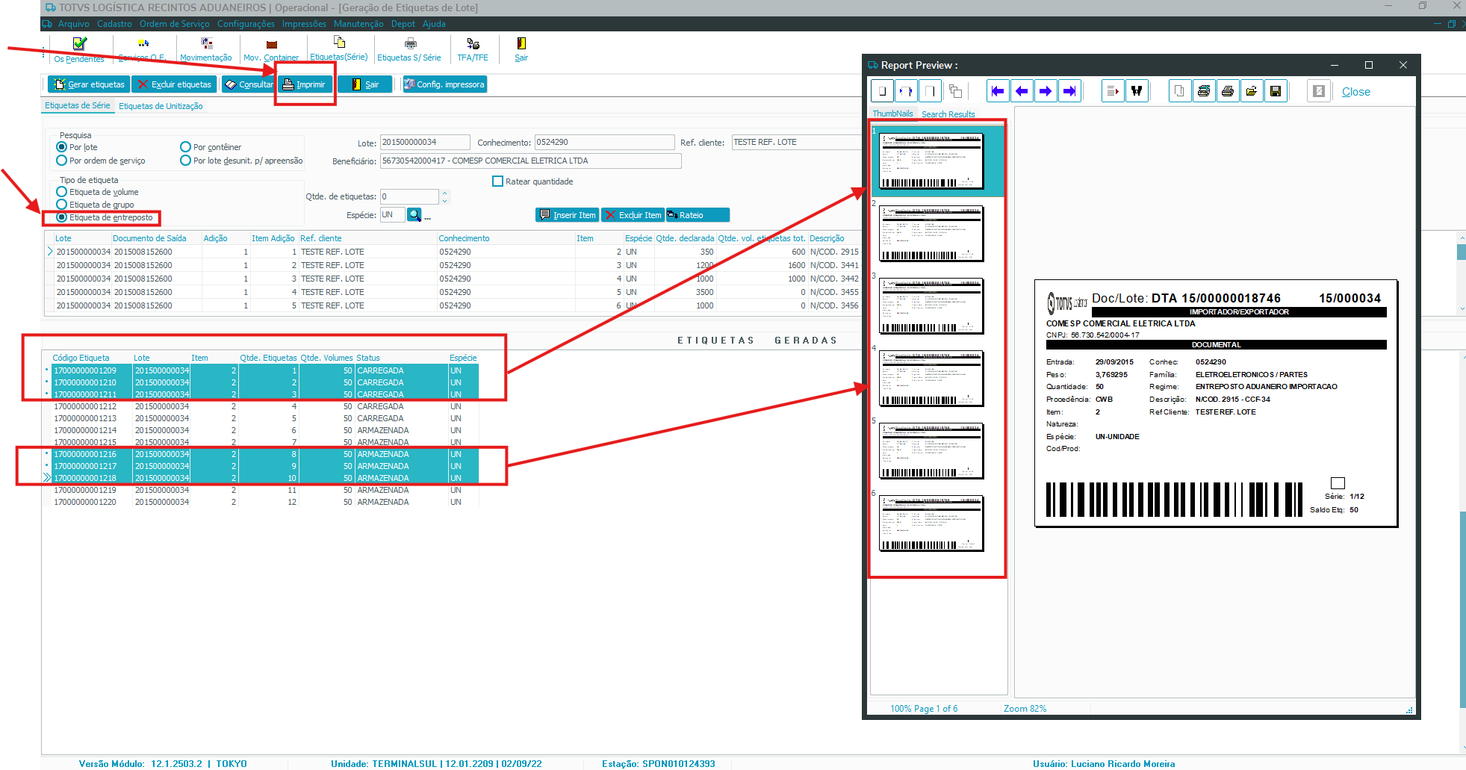Click the Excluir Item button
Viewport: 1466px width, 770px height.
tap(633, 215)
